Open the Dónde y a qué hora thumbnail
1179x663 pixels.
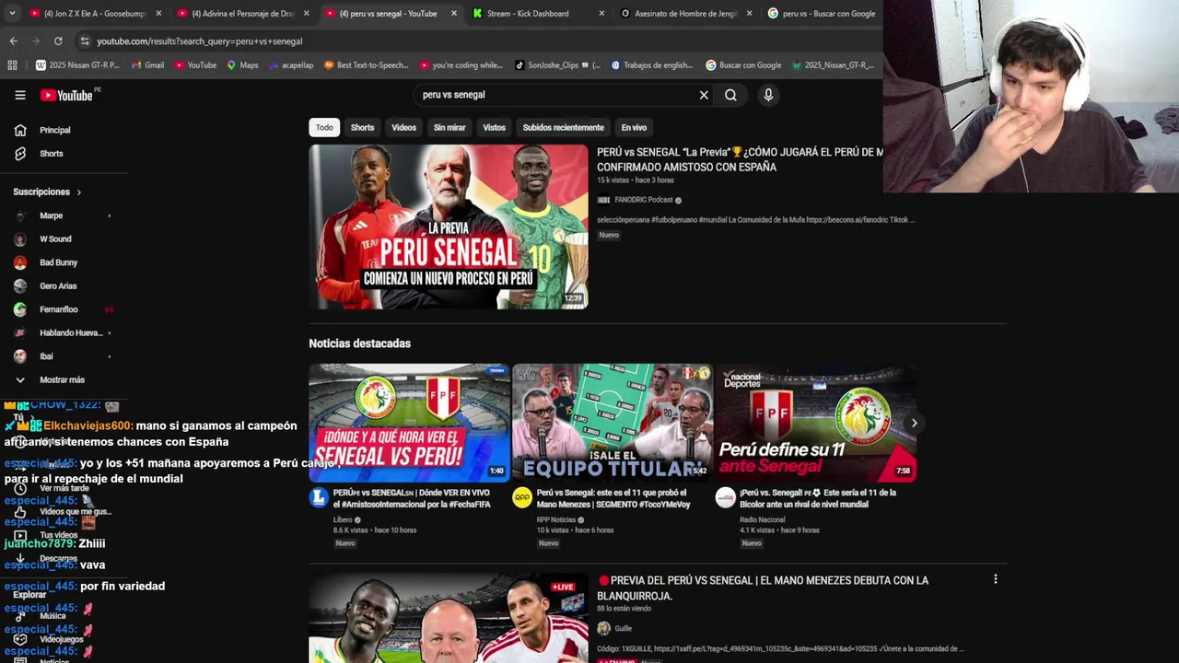point(409,423)
